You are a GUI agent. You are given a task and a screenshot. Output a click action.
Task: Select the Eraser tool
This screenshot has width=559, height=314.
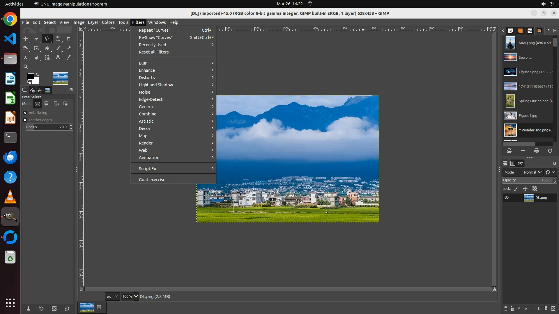[x=69, y=48]
